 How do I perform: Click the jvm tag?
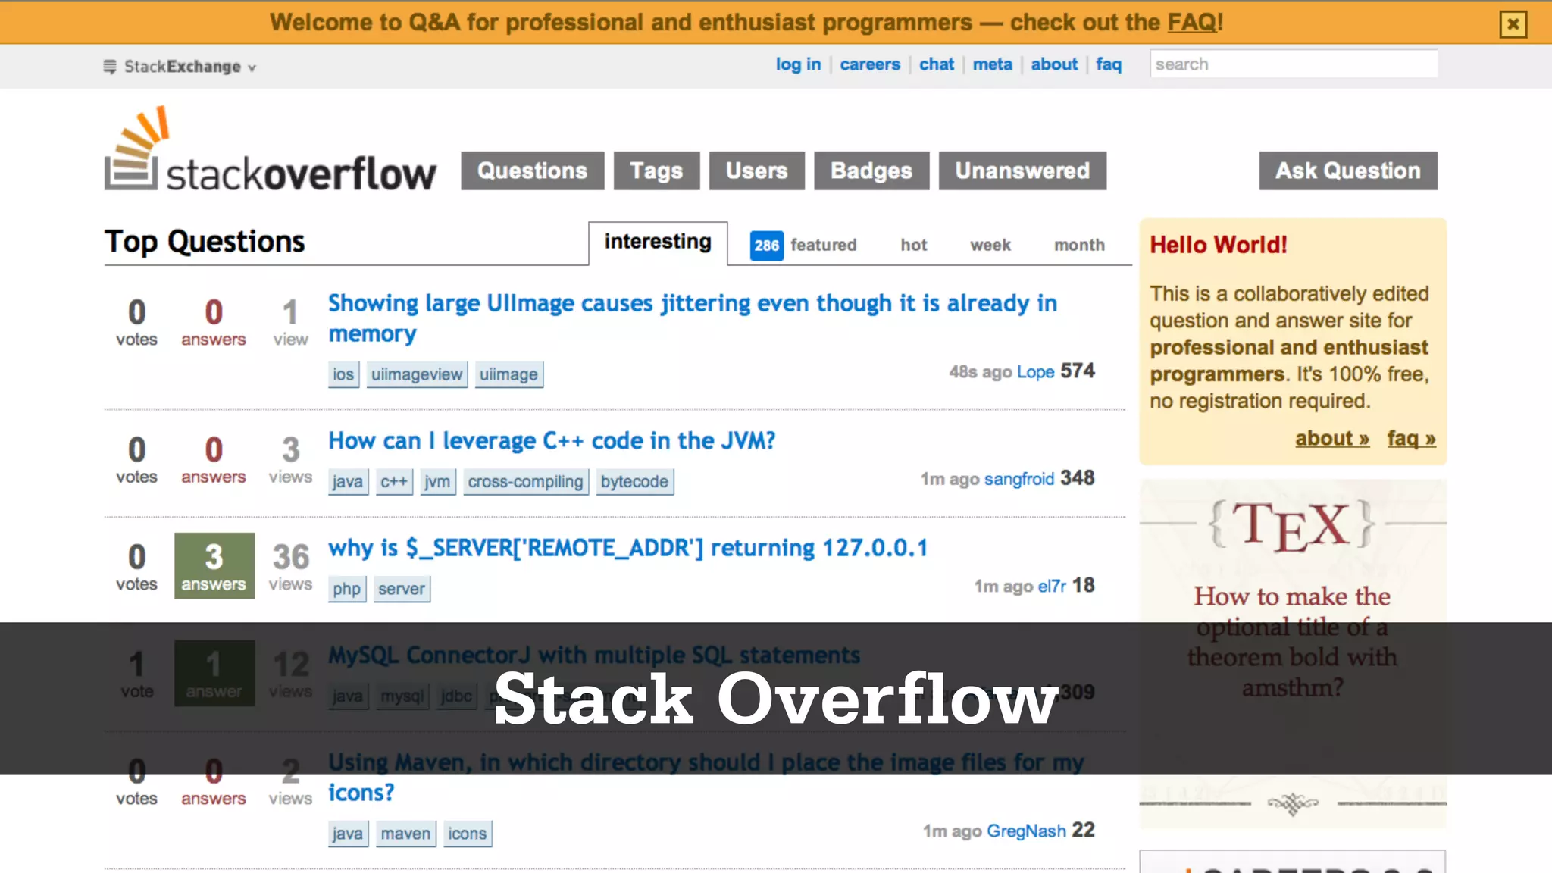click(x=437, y=481)
